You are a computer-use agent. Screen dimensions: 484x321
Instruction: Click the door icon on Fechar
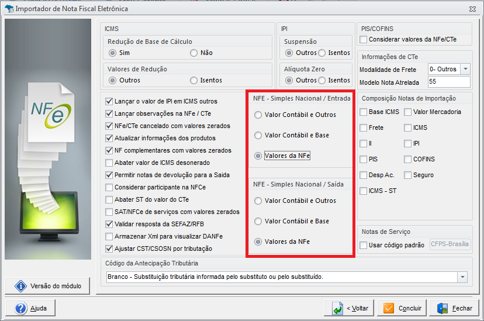[x=442, y=308]
